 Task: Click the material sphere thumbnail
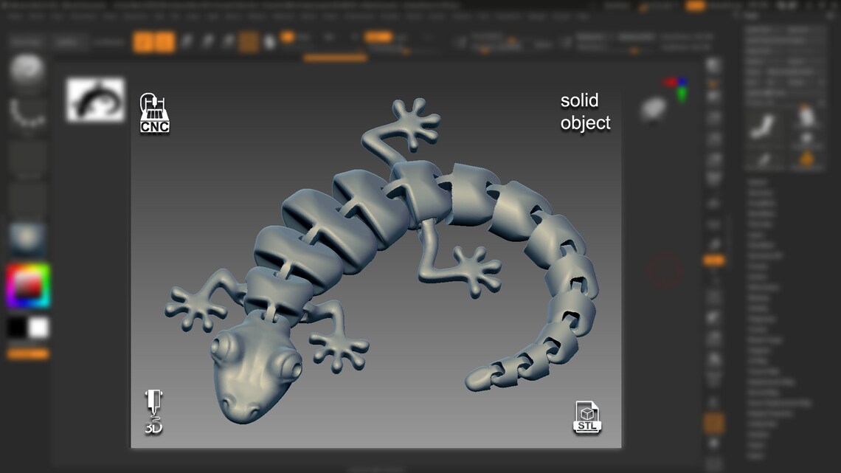pos(27,235)
